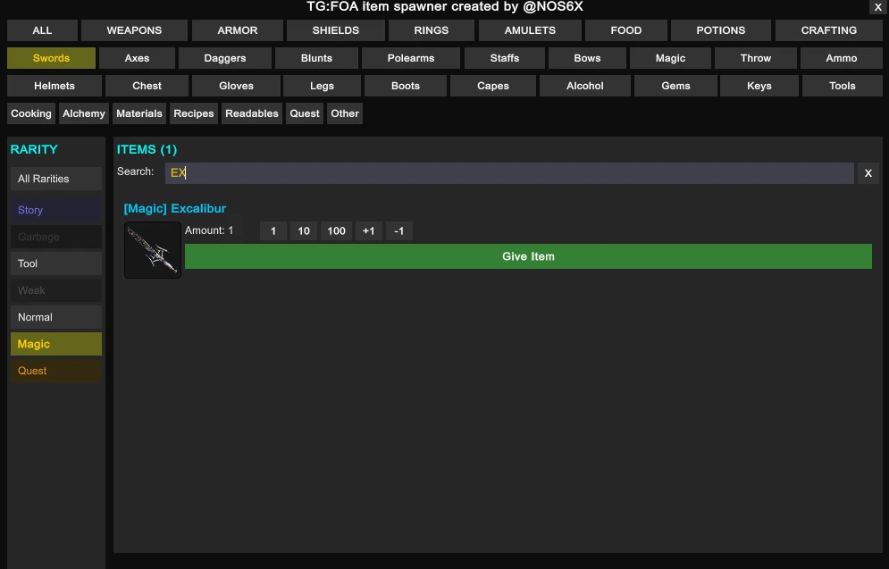Select the Other subcategory
Image resolution: width=889 pixels, height=569 pixels.
[345, 114]
